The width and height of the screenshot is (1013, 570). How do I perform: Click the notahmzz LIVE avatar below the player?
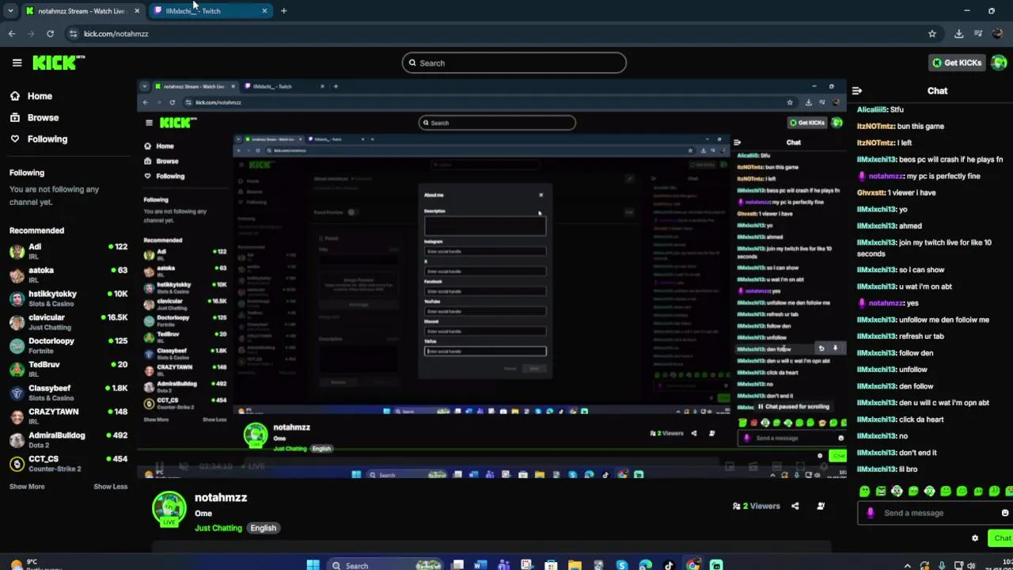point(169,509)
